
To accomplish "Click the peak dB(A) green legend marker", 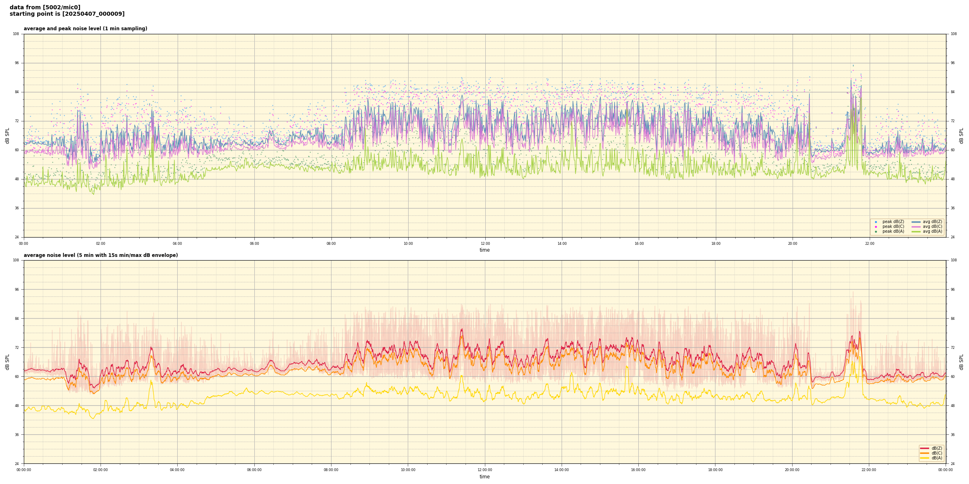I will pyautogui.click(x=876, y=232).
